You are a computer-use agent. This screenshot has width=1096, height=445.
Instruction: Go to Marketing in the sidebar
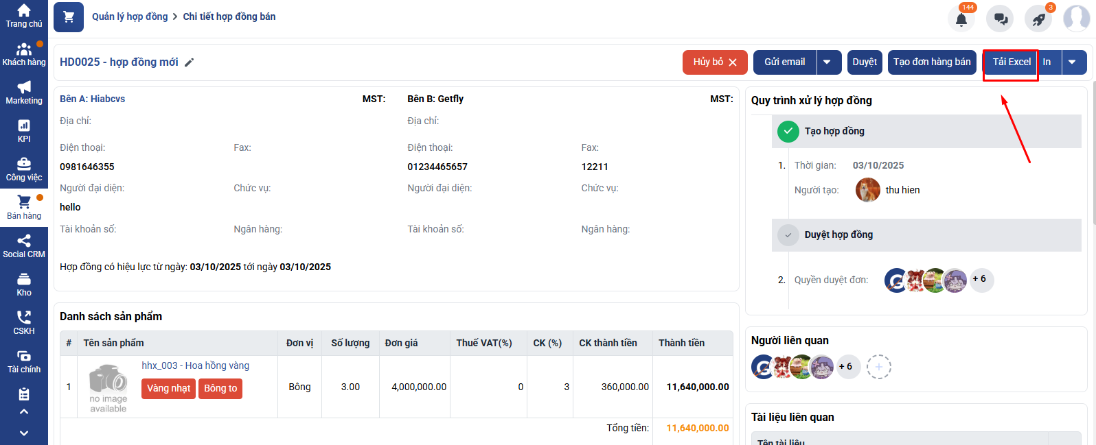(24, 93)
